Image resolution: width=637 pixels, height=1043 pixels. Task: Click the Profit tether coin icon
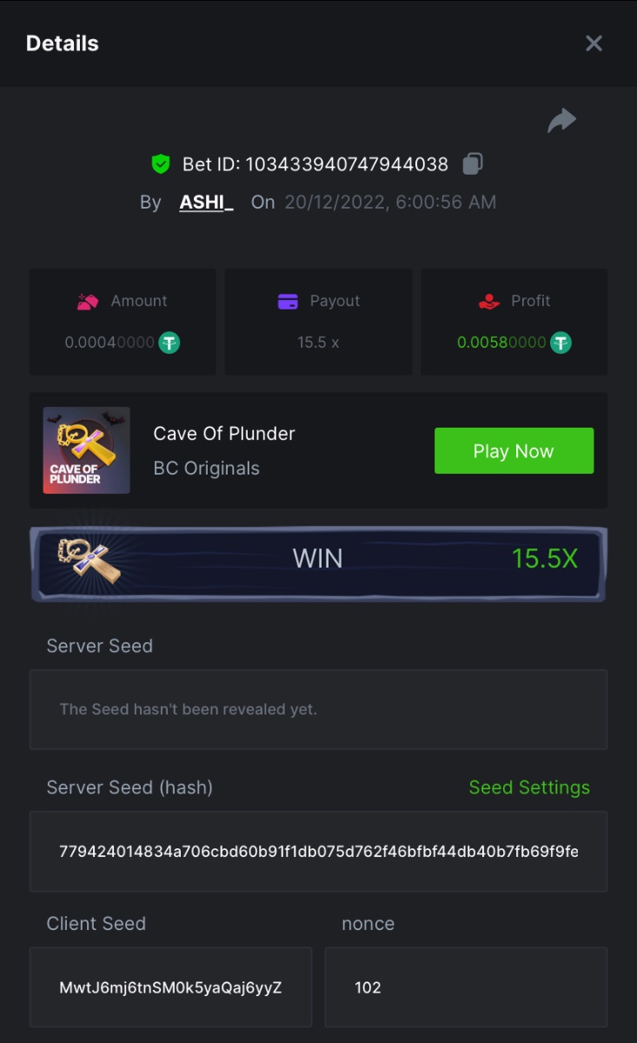[561, 342]
